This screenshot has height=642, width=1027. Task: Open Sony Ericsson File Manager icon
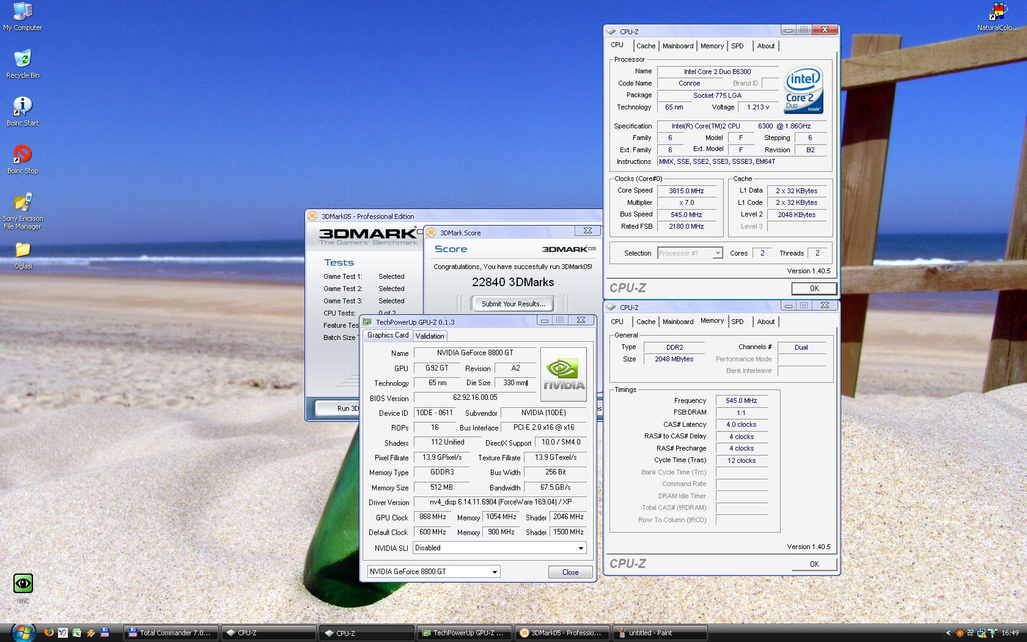click(x=23, y=211)
